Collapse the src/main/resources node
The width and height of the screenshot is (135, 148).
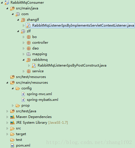pyautogui.click(x=7, y=83)
